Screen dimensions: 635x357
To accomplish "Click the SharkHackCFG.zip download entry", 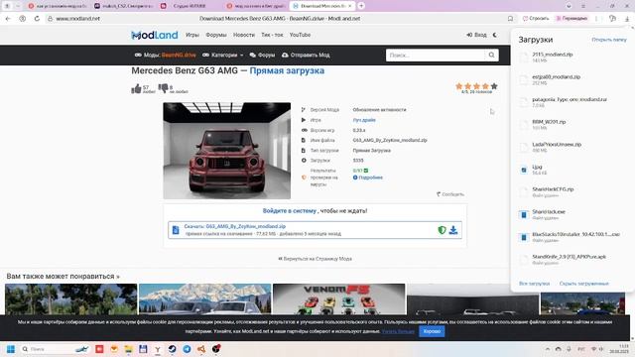I will [571, 191].
